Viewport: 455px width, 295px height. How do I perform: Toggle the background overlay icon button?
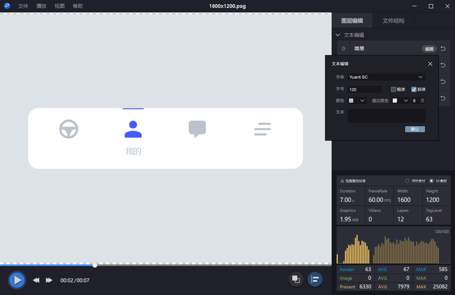pos(296,279)
